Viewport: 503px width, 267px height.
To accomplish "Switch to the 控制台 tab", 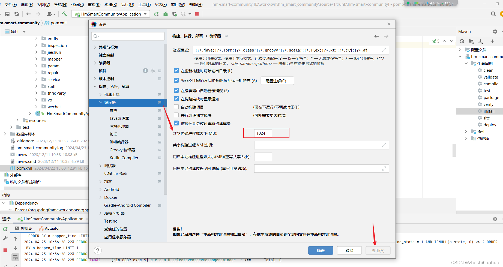I will 23,228.
